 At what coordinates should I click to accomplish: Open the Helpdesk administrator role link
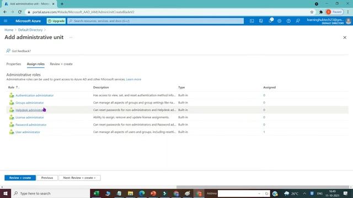[29, 110]
